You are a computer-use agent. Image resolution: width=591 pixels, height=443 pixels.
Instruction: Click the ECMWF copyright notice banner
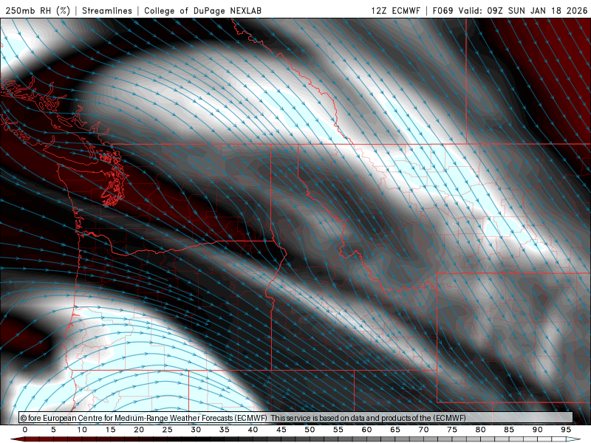[x=295, y=418]
